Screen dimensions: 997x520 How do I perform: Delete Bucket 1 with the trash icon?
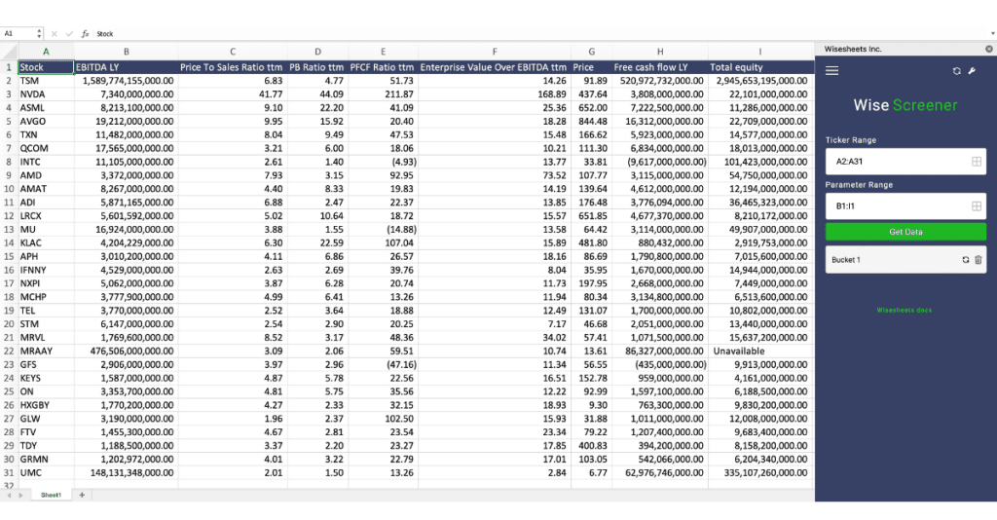click(979, 260)
